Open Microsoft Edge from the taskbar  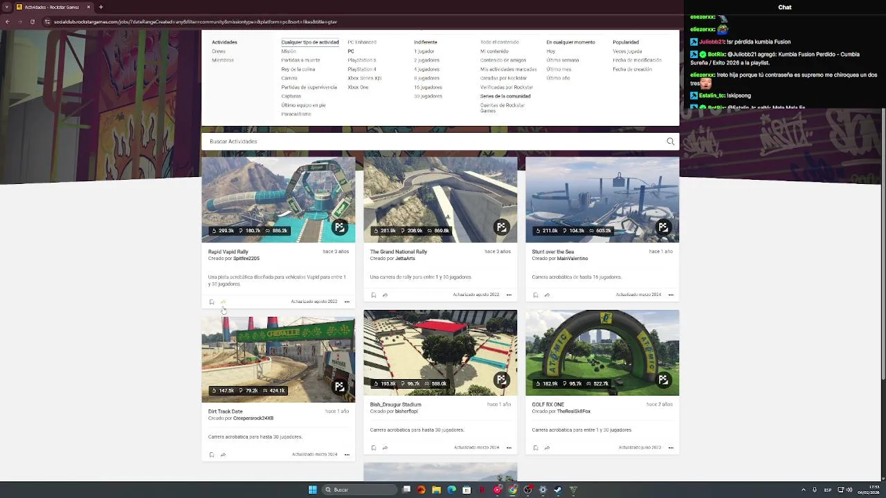click(451, 490)
